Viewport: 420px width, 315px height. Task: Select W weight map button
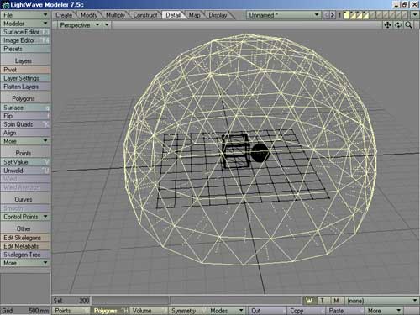click(x=309, y=301)
